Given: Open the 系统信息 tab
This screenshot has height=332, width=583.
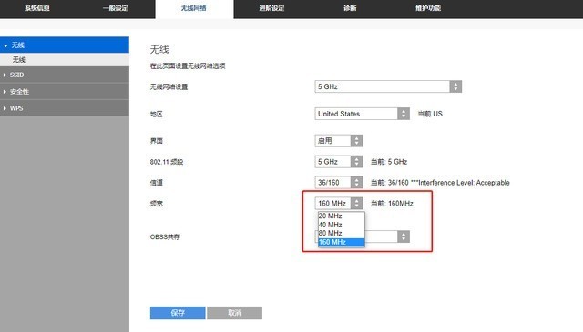Looking at the screenshot, I should tap(37, 8).
